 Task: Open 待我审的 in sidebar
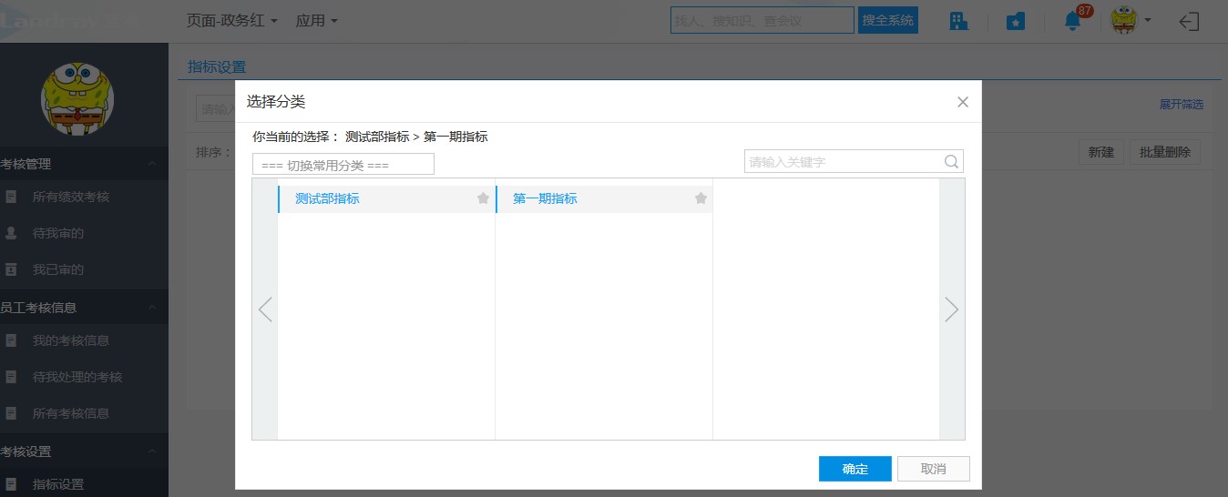(x=58, y=233)
